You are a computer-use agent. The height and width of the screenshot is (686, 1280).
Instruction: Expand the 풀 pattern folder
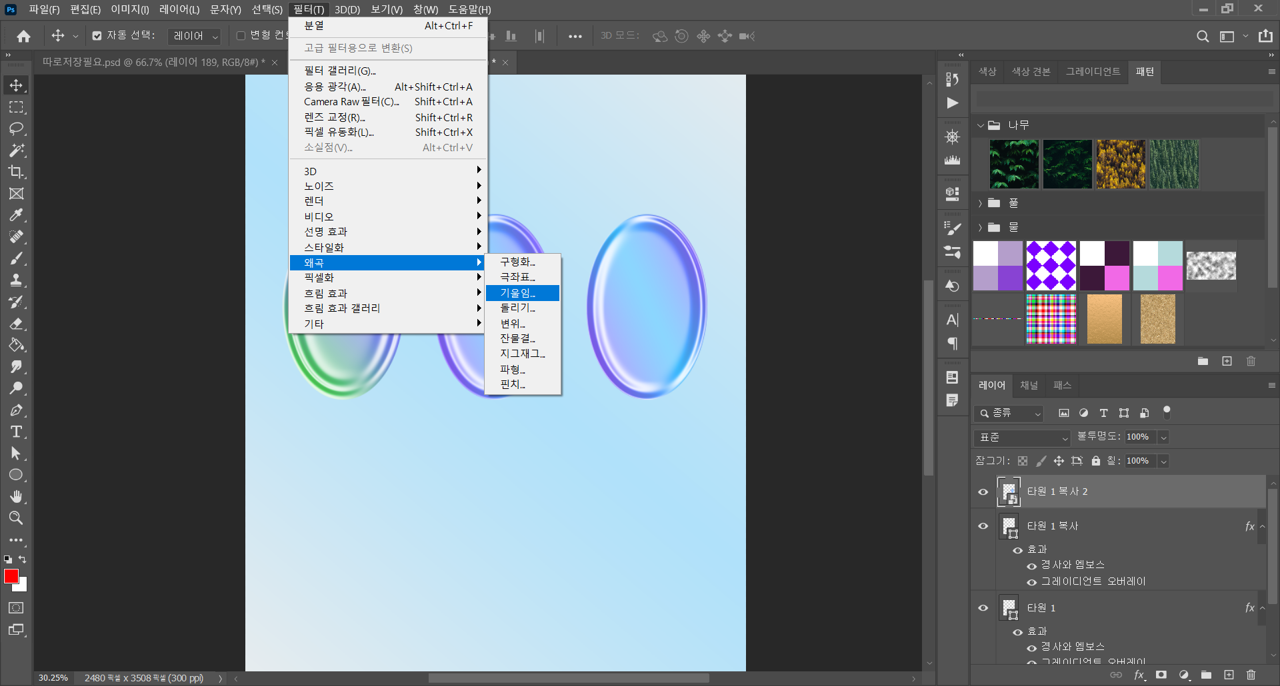(980, 203)
